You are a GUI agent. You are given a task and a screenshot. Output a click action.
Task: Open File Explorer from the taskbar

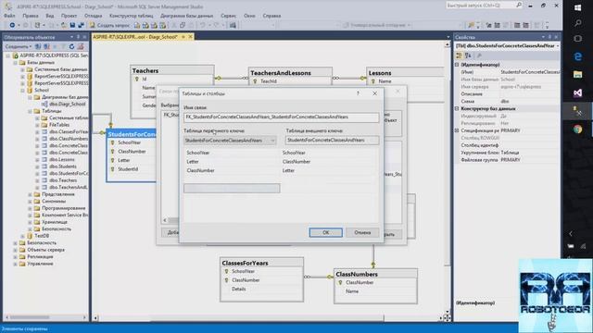[x=577, y=74]
